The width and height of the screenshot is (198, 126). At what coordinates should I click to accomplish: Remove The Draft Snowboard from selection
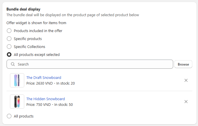tap(186, 80)
